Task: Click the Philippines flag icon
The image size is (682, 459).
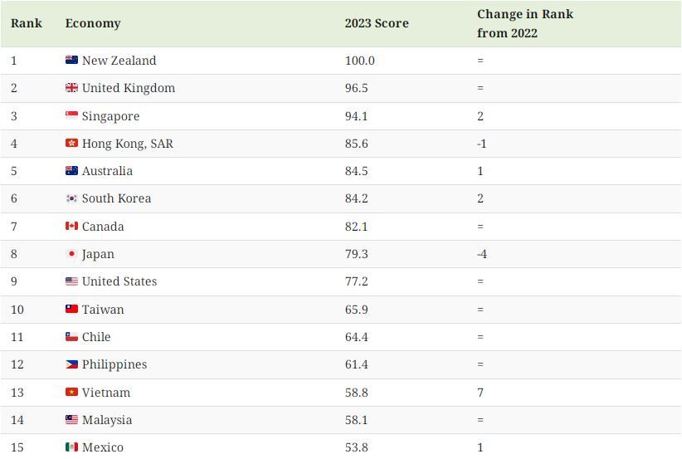Action: [x=71, y=364]
